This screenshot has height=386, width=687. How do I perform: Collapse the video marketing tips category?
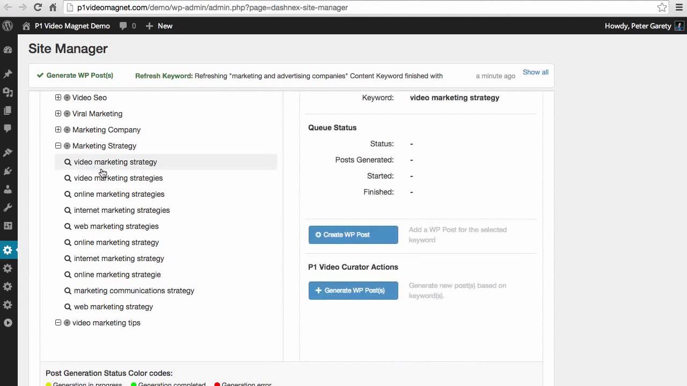point(58,323)
